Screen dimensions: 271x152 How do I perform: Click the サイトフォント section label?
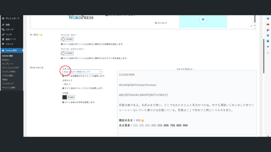tap(37, 68)
